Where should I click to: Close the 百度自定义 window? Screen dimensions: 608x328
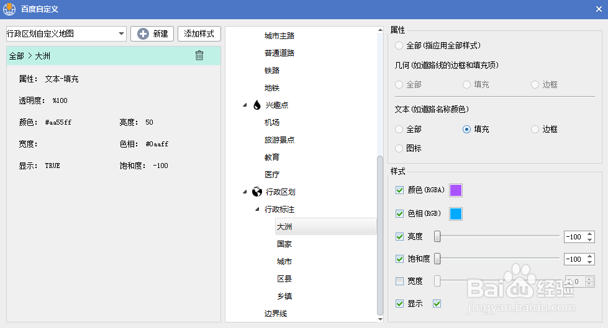599,9
